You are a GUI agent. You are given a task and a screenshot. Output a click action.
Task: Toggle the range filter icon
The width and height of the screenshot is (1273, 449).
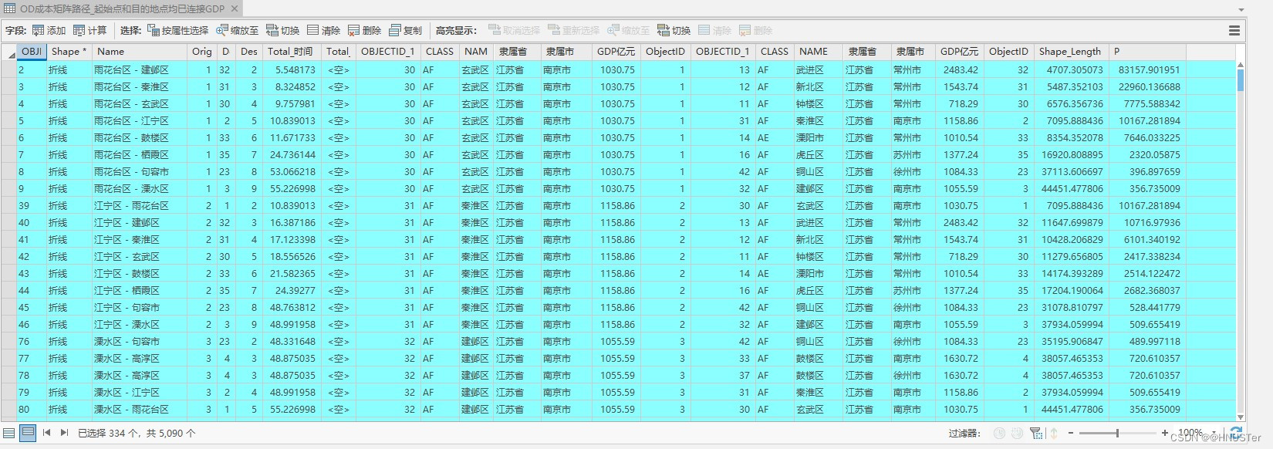tap(1017, 434)
